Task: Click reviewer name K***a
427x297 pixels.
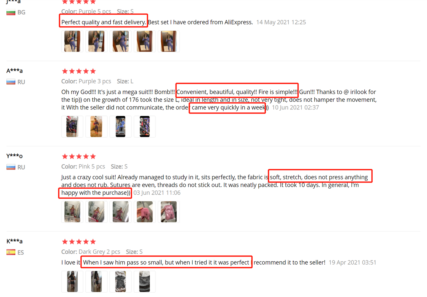Action: [14, 241]
